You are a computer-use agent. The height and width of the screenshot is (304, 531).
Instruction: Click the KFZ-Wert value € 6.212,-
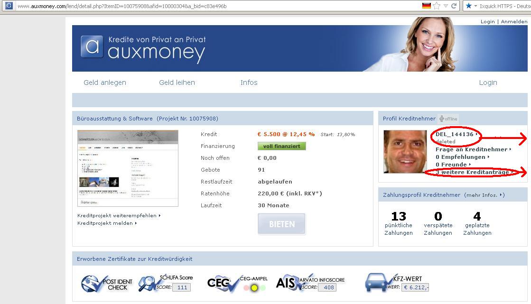(x=416, y=287)
